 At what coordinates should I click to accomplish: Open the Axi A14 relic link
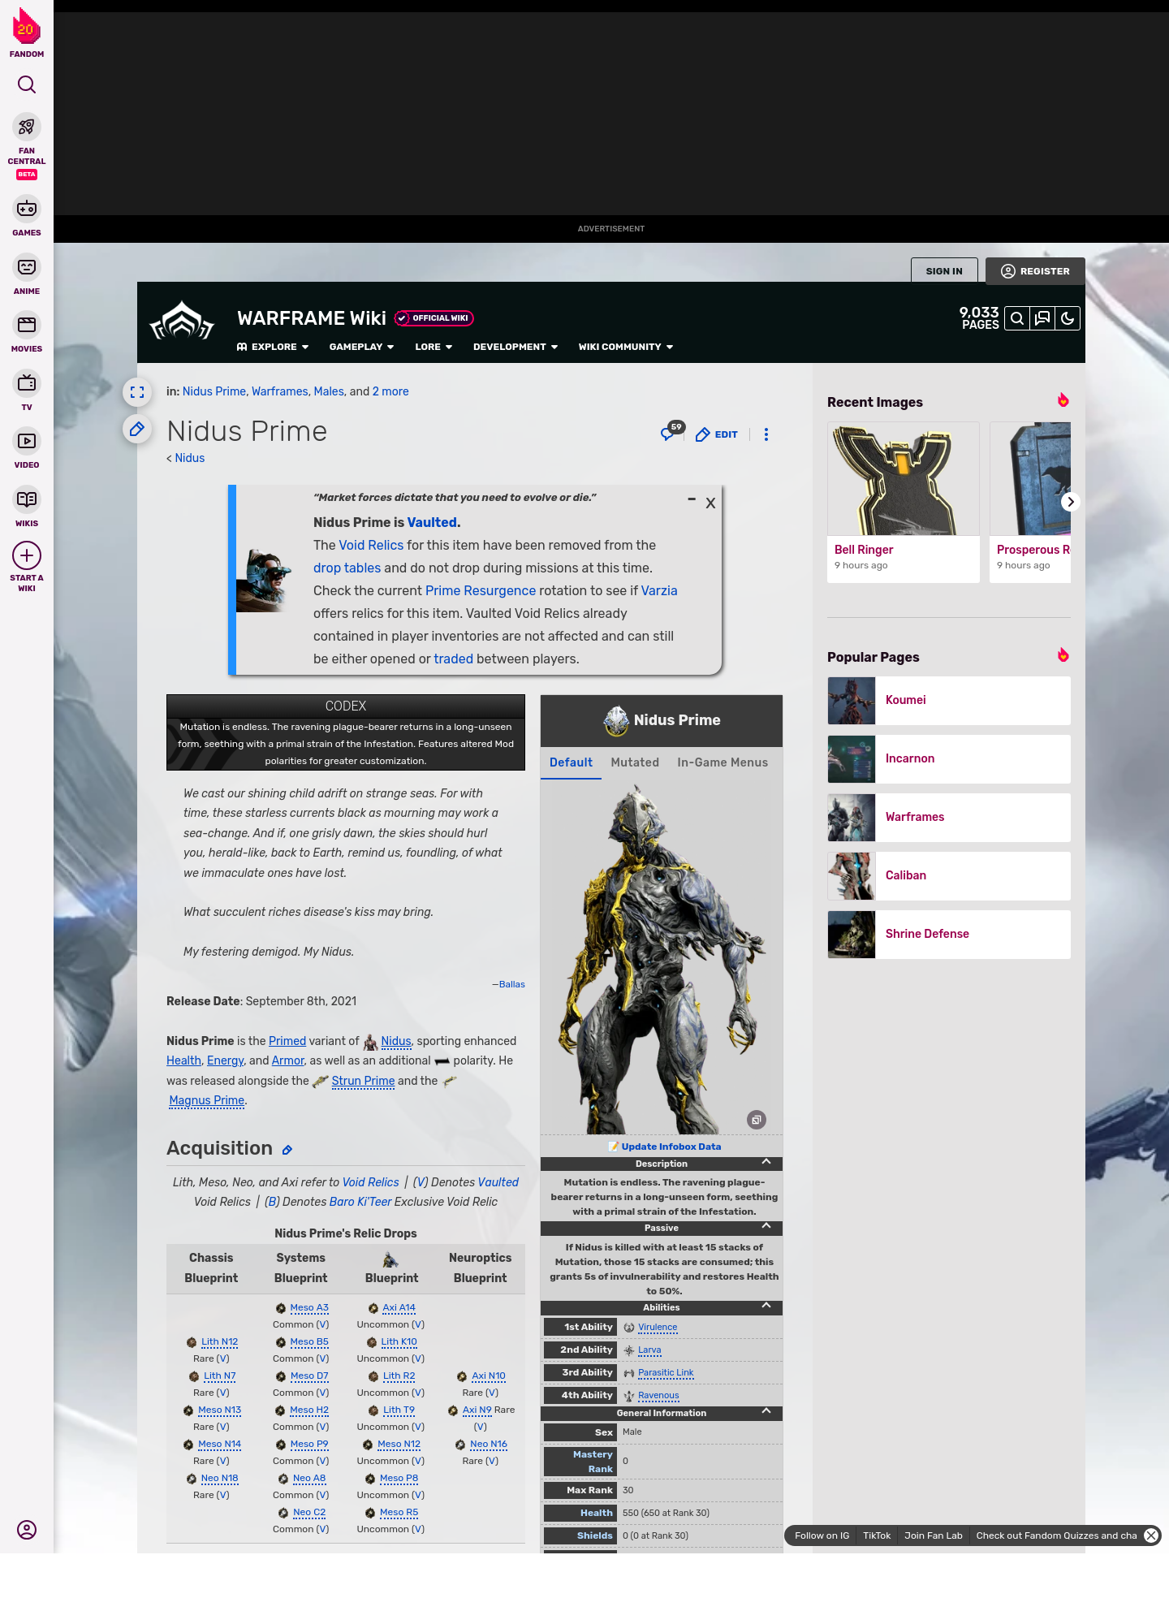coord(399,1307)
